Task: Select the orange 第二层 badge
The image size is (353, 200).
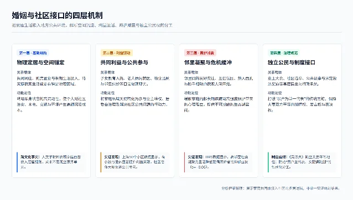Action: [117, 53]
